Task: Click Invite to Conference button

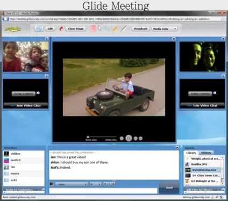Action: (19, 190)
